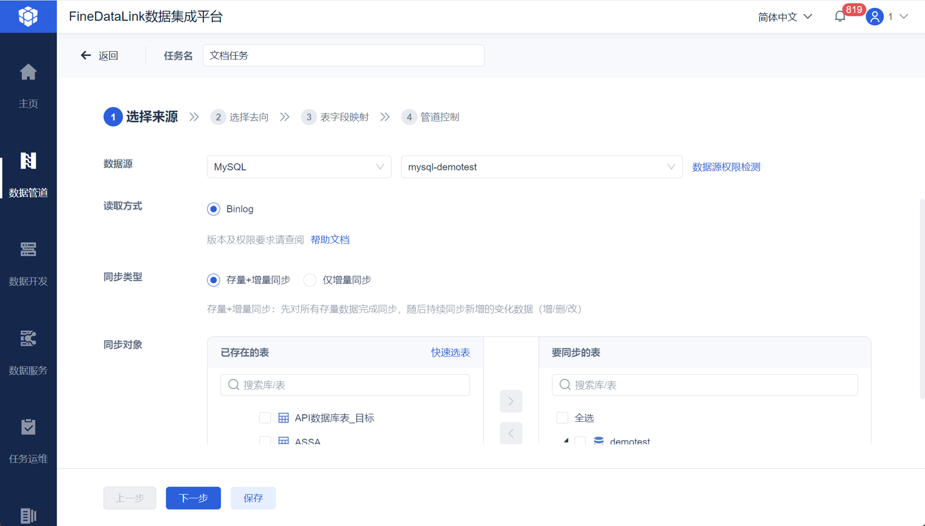The height and width of the screenshot is (526, 925).
Task: Check the 全选 checkbox
Action: pos(562,418)
